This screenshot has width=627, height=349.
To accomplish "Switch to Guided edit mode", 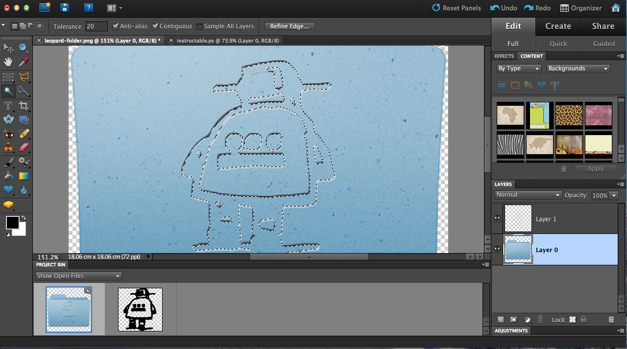I will [603, 44].
